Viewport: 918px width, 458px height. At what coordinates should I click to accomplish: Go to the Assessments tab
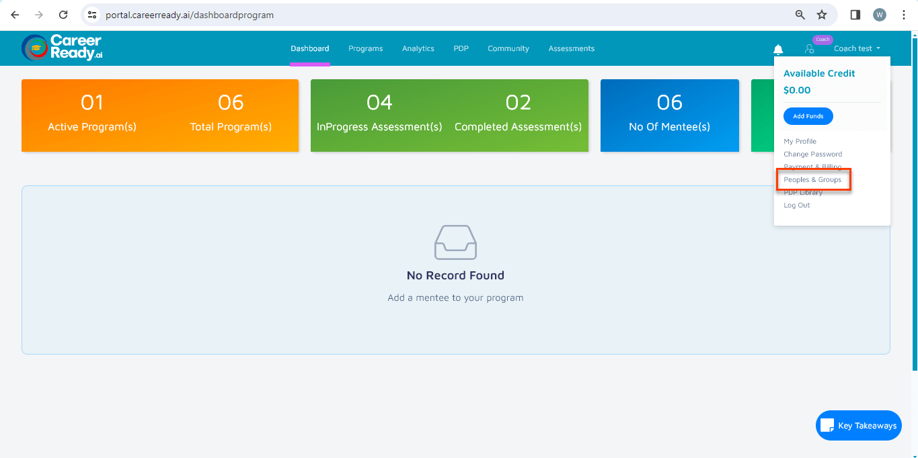571,48
